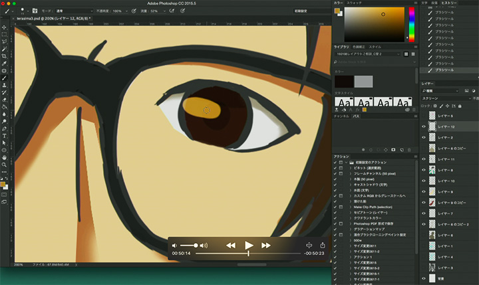This screenshot has width=479, height=285.
Task: Hide the 背景 background layer
Action: coord(424,278)
